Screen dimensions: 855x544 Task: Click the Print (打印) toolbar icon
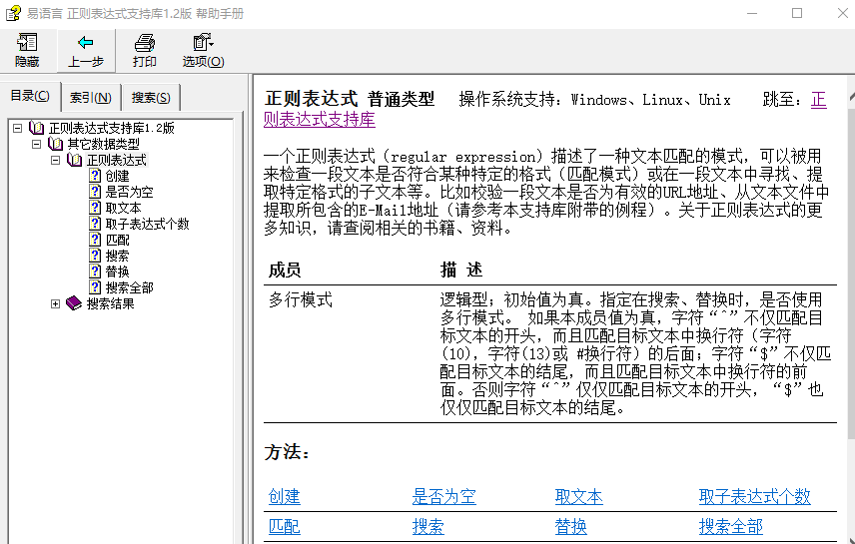tap(145, 43)
